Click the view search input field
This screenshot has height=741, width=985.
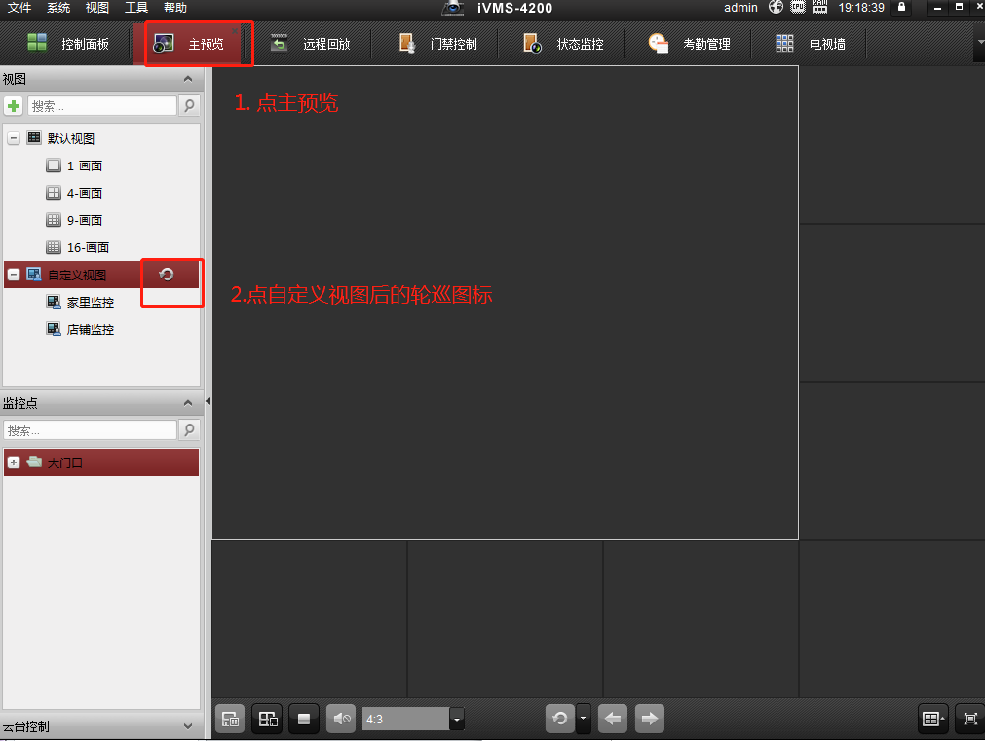click(101, 106)
